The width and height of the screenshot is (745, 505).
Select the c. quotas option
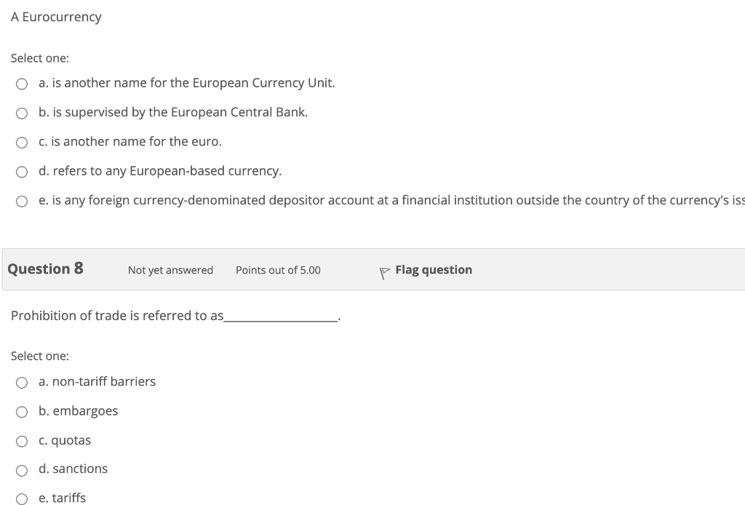point(22,441)
